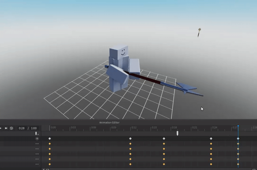Click the 0:00 label on the timeline ruler
257x170 pixels.
[x=53, y=127]
